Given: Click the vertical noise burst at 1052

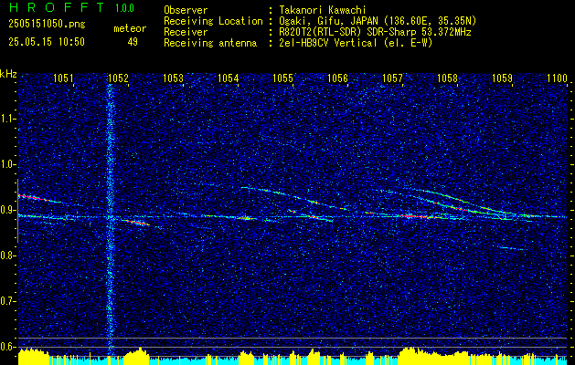Looking at the screenshot, I should tap(110, 216).
